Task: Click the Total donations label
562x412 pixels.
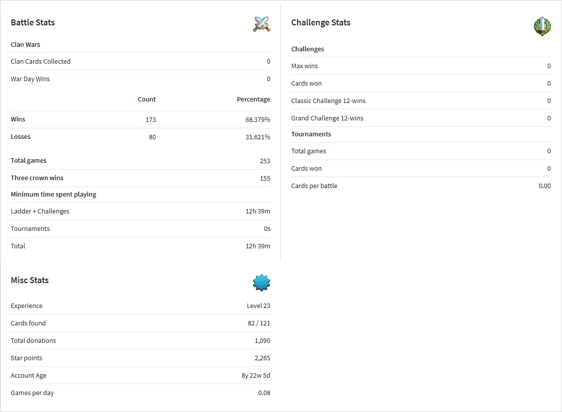Action: point(33,340)
